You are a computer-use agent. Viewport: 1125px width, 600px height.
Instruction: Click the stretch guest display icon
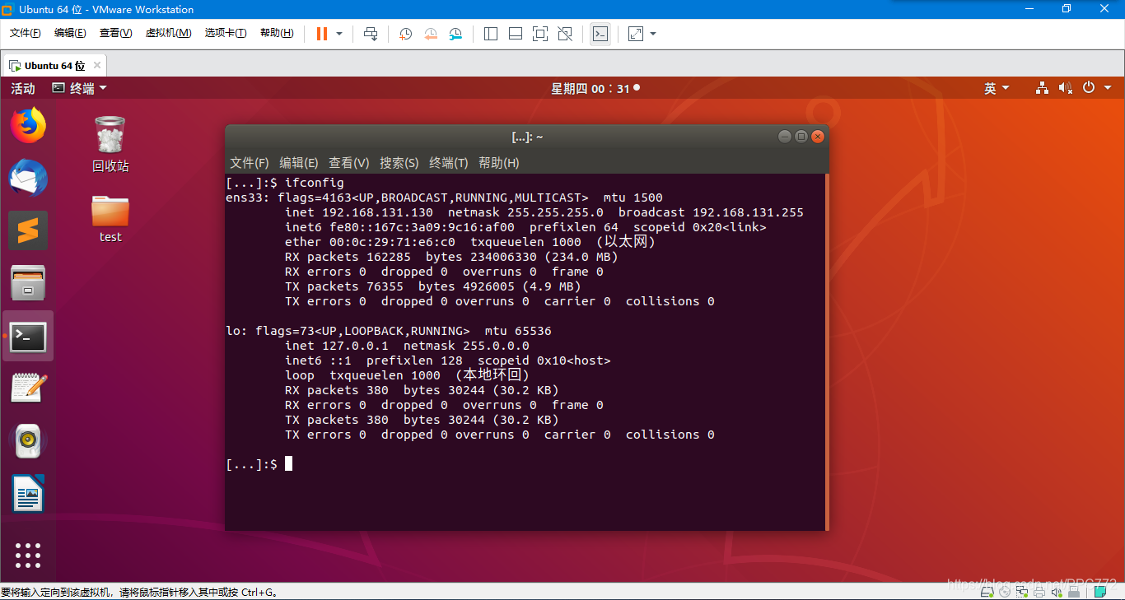pyautogui.click(x=636, y=34)
